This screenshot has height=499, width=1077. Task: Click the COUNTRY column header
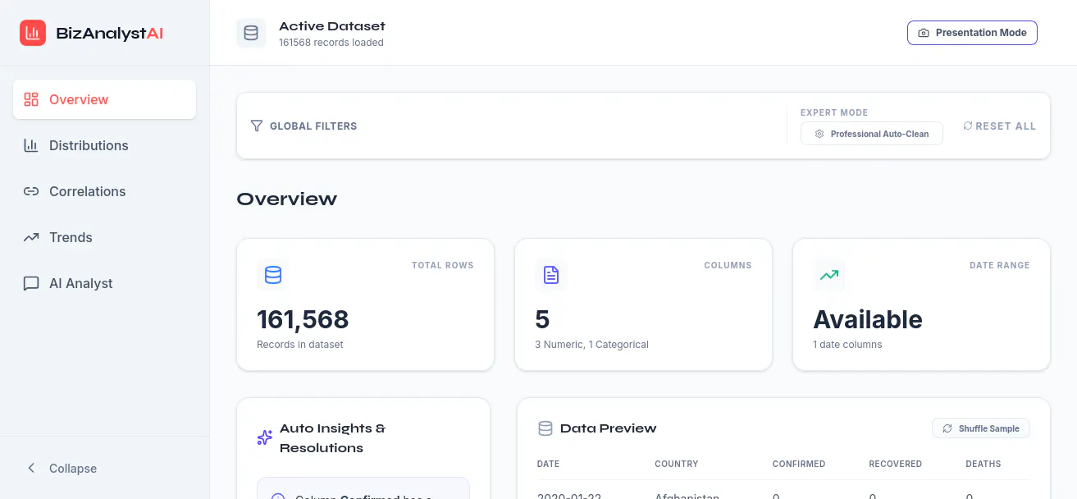(677, 464)
